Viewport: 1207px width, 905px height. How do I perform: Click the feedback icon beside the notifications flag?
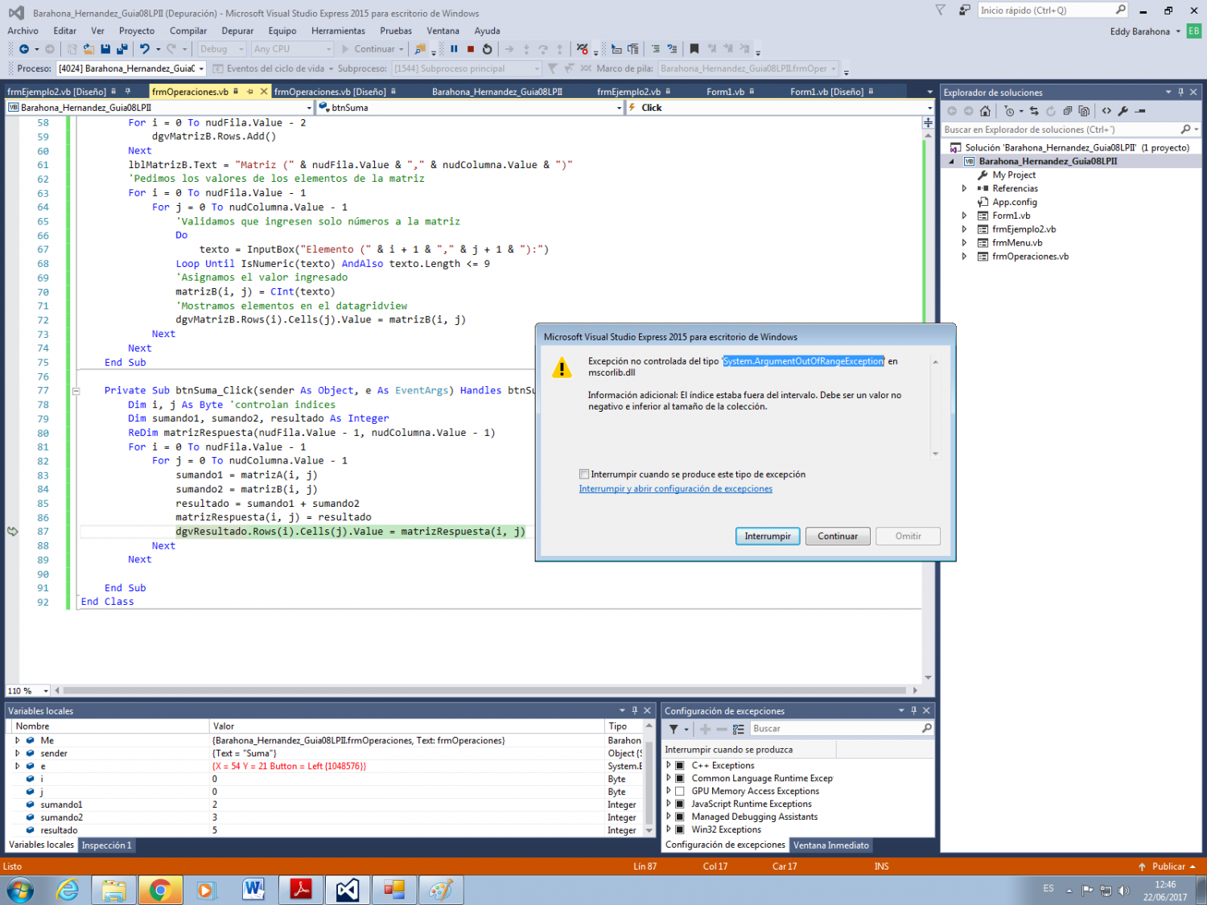pos(964,10)
